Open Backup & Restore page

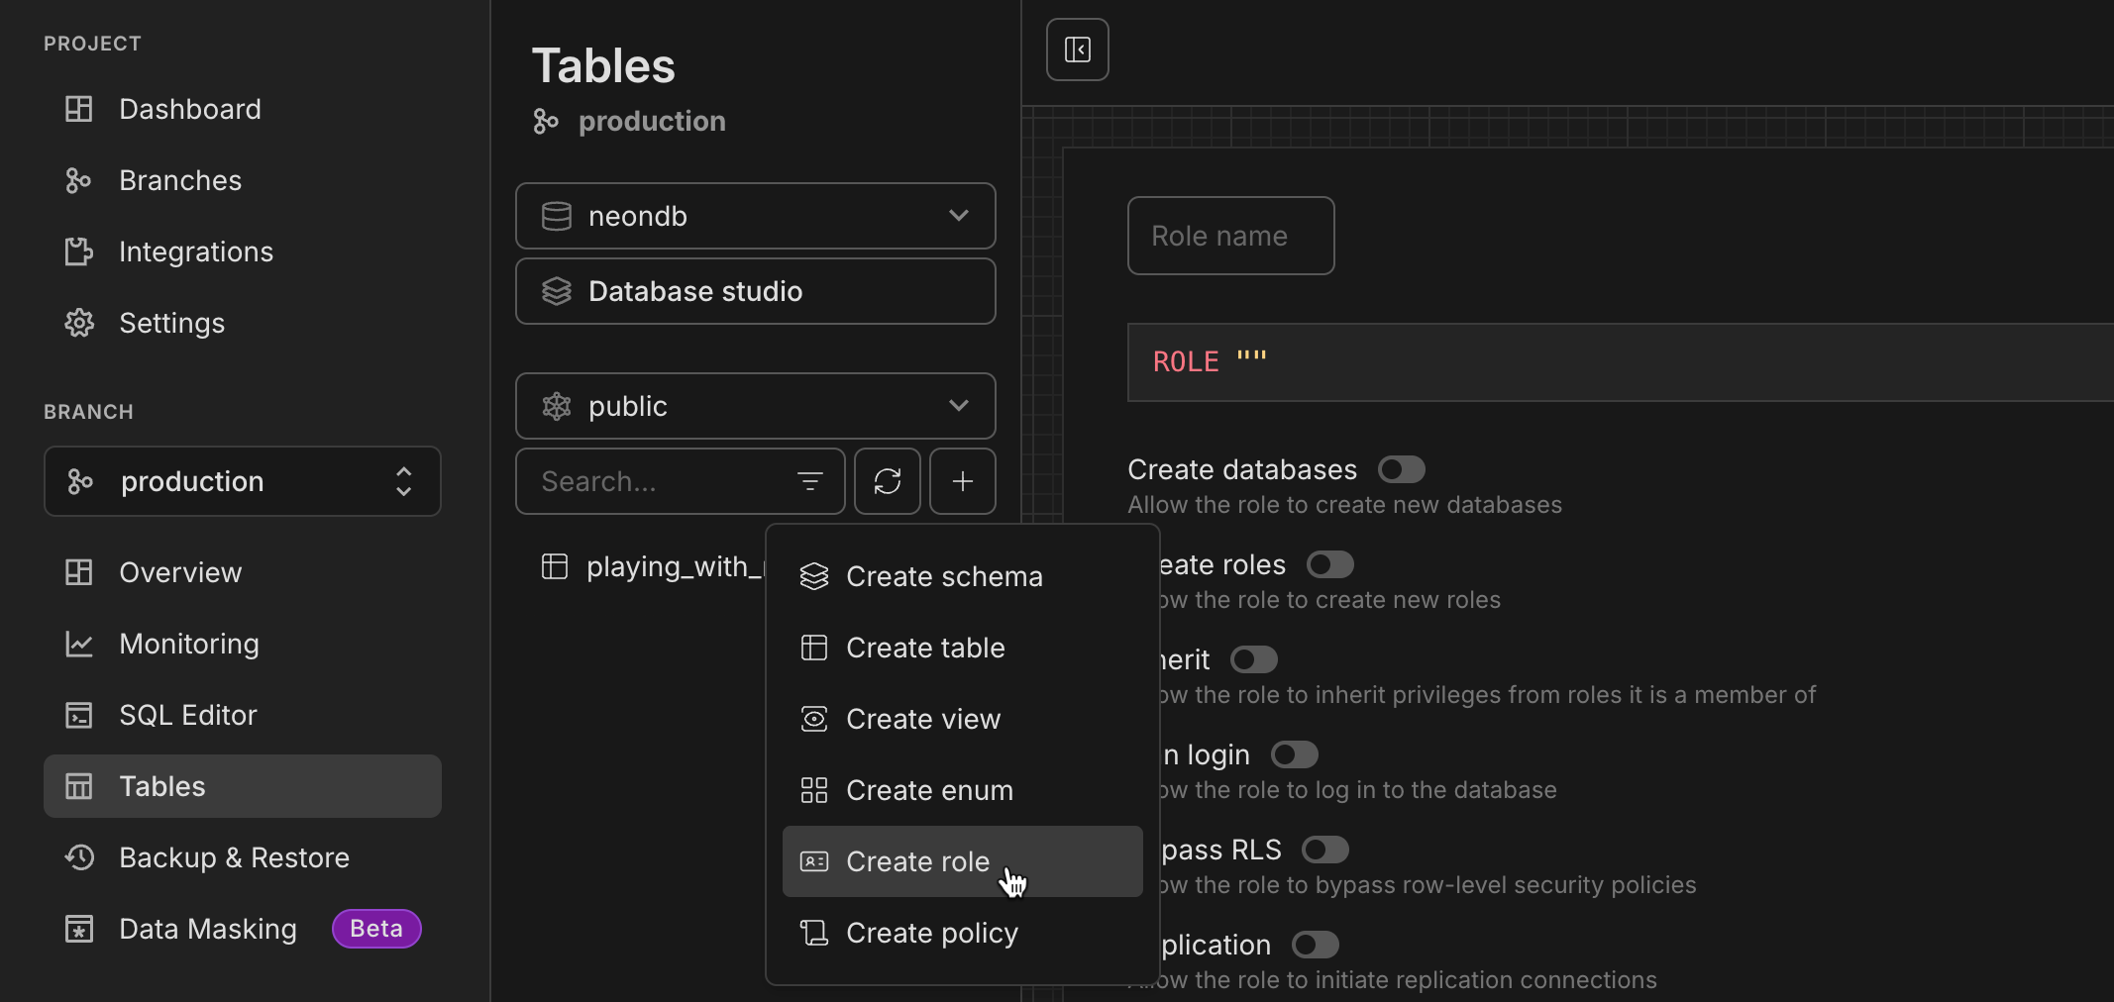pyautogui.click(x=234, y=857)
